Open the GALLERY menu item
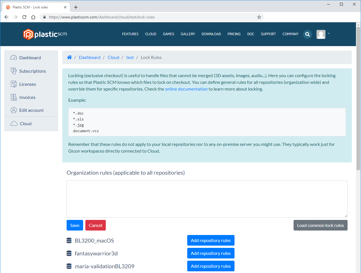Image resolution: width=361 pixels, height=273 pixels. 188,34
